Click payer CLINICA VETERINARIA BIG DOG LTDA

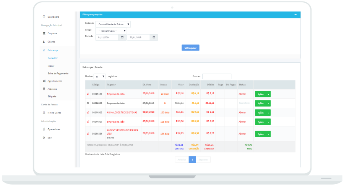(x=122, y=132)
